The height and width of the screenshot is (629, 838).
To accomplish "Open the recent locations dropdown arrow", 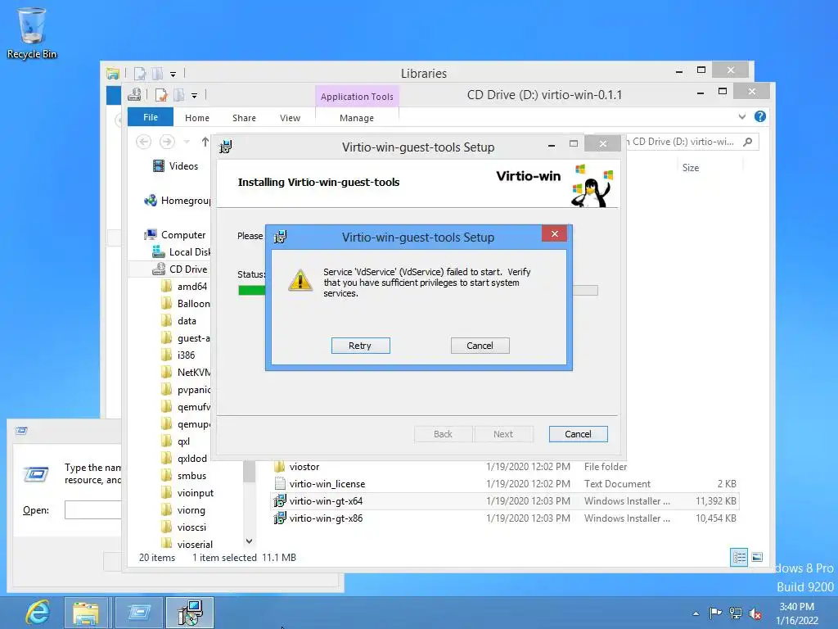I will click(x=187, y=142).
